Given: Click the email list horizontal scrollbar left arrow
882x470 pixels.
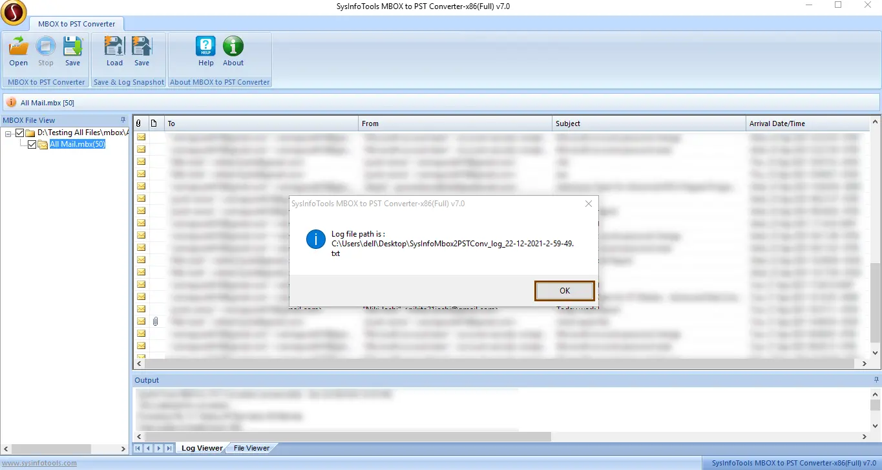Looking at the screenshot, I should tap(138, 364).
